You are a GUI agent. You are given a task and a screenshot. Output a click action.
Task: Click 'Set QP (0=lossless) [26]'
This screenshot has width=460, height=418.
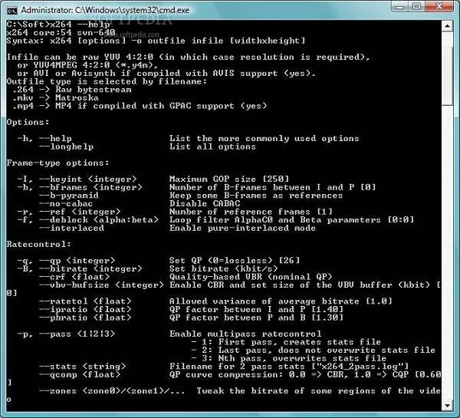(x=235, y=261)
